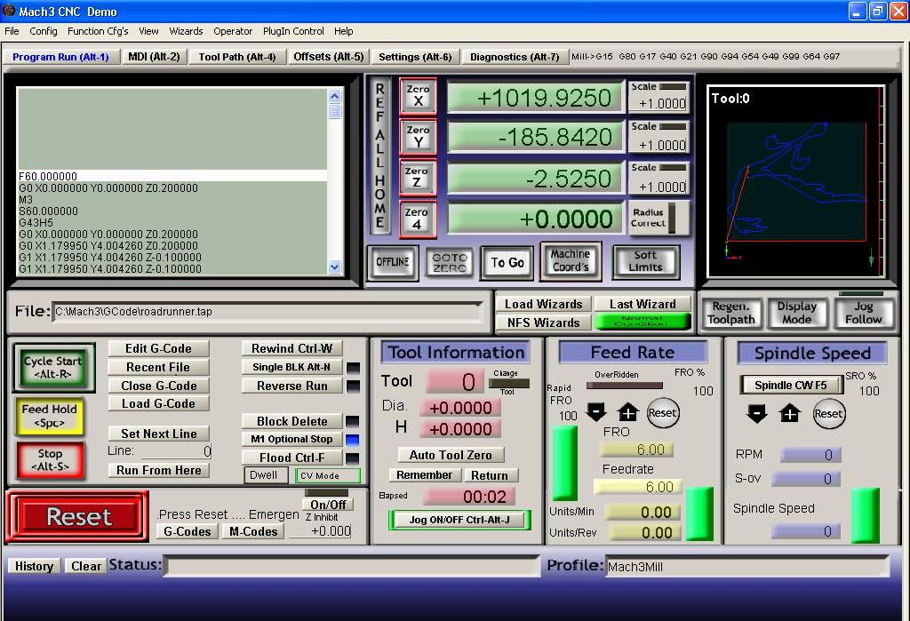Toggle Spindle CW F5
The width and height of the screenshot is (910, 621).
(790, 386)
